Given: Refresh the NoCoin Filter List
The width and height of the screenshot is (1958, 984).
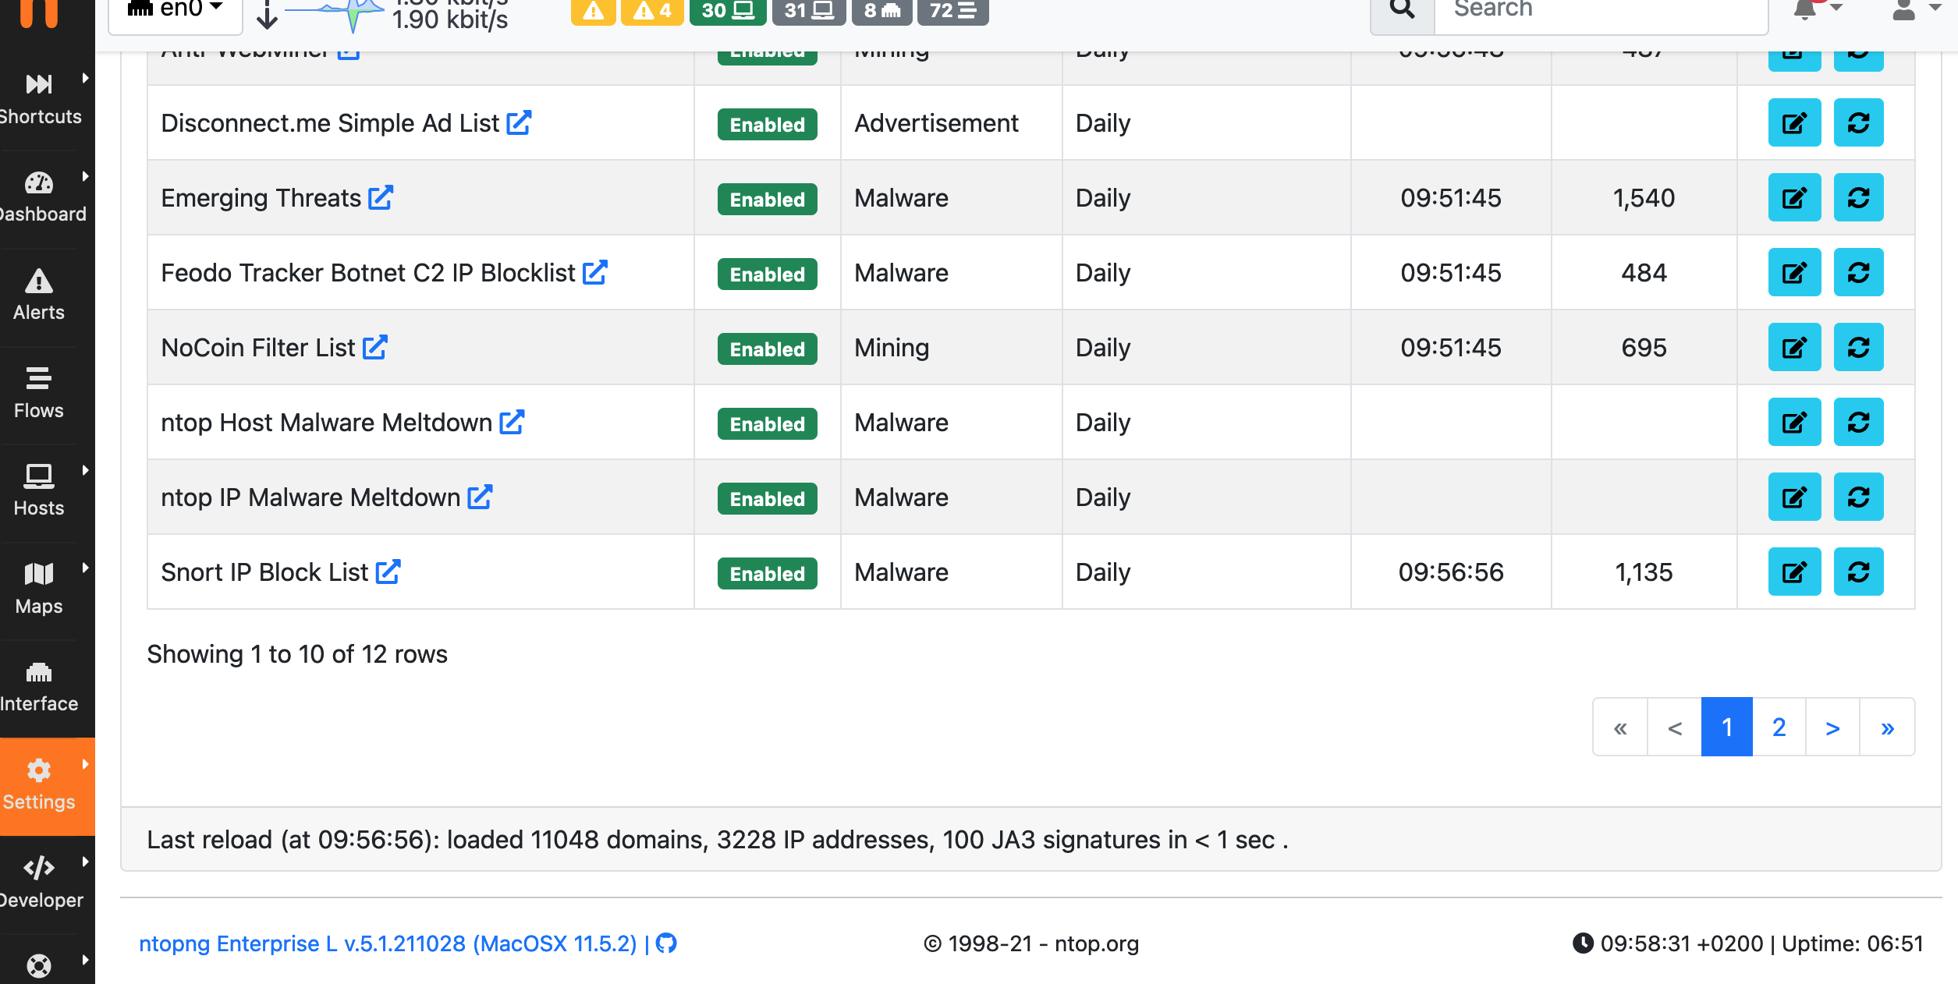Looking at the screenshot, I should coord(1858,347).
